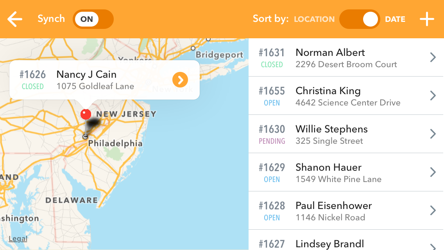Open Paul Eisenhower order chevron

pyautogui.click(x=433, y=211)
